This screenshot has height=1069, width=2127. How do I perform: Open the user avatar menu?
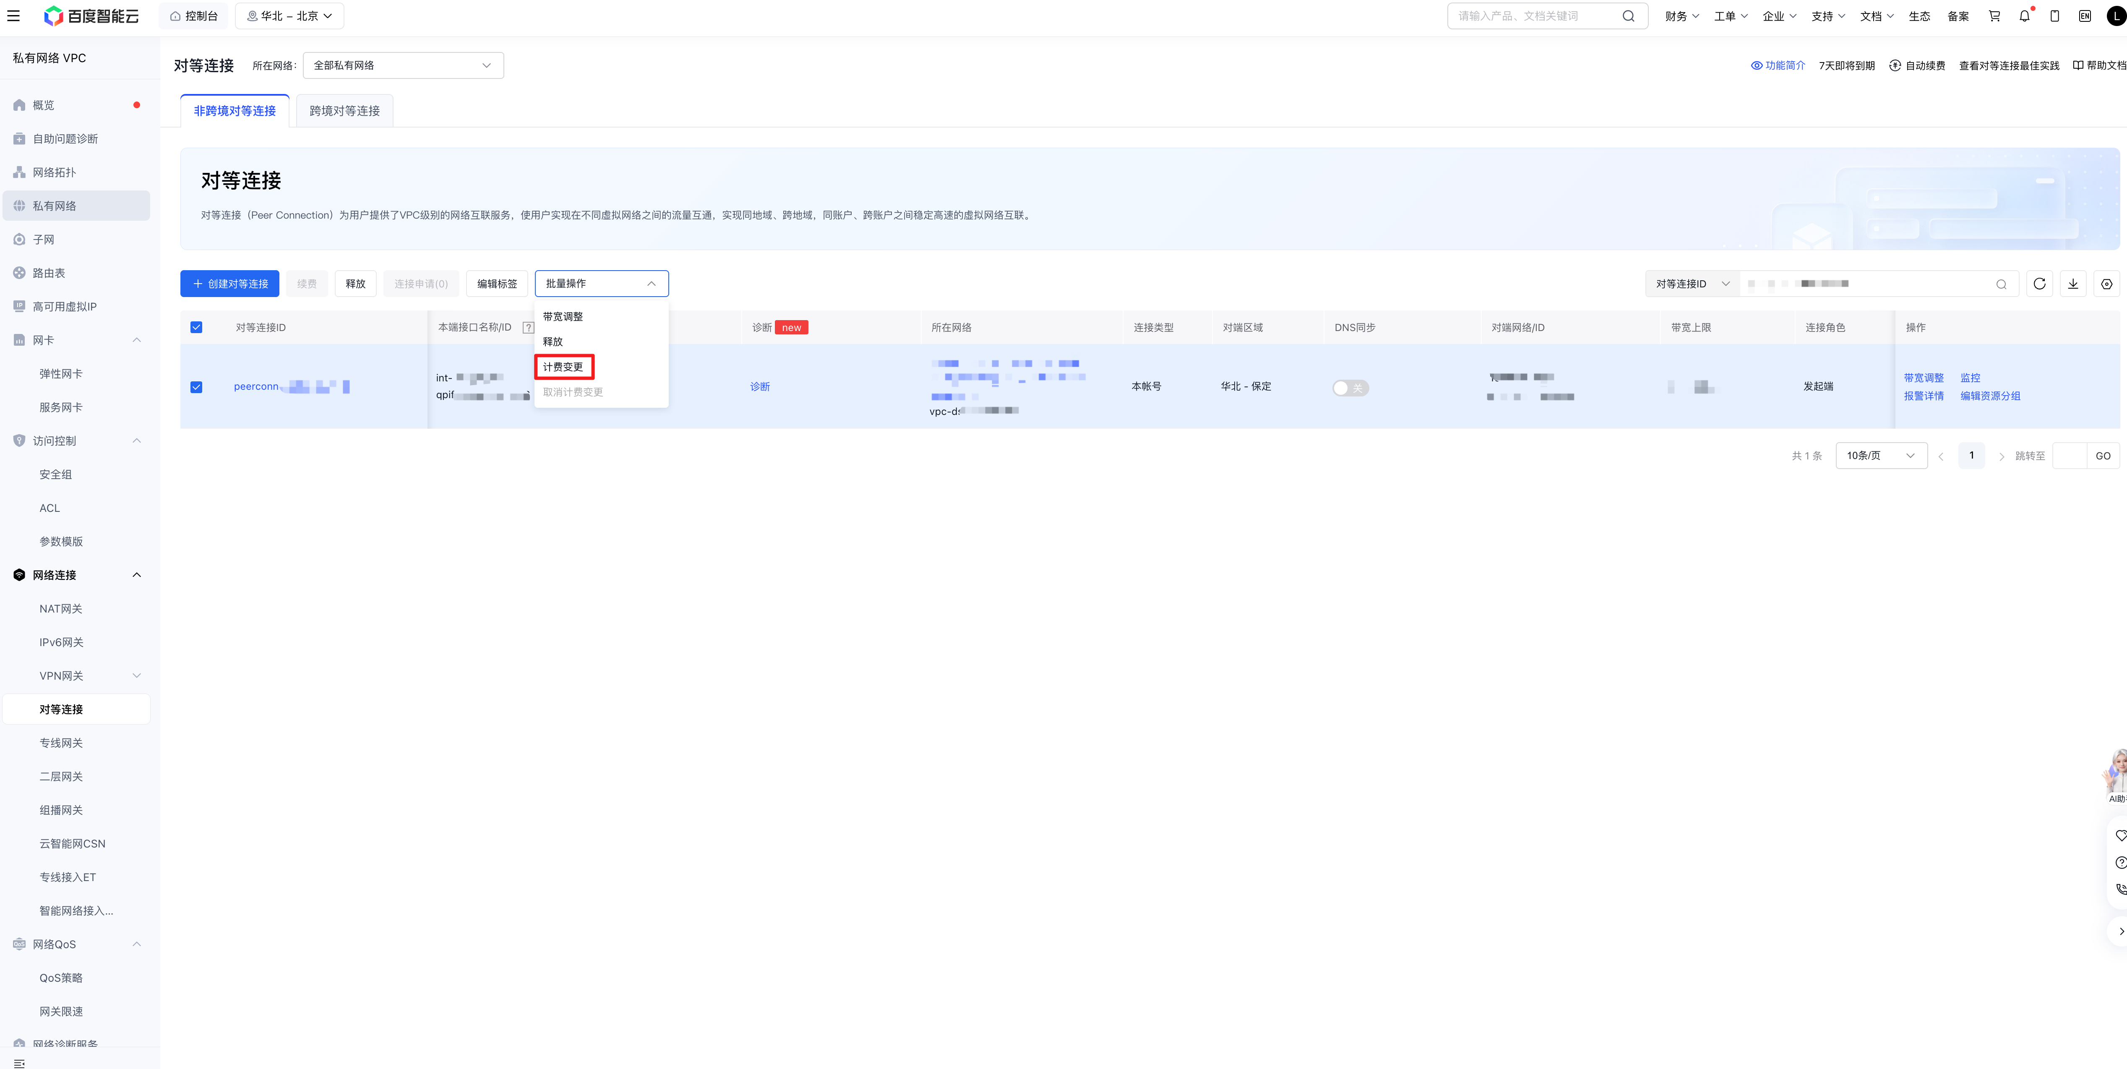click(2116, 16)
